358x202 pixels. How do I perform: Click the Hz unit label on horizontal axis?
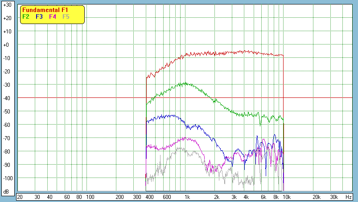point(348,197)
